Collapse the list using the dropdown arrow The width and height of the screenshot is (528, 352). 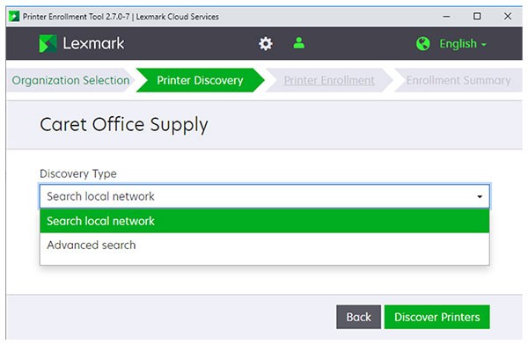pos(480,197)
